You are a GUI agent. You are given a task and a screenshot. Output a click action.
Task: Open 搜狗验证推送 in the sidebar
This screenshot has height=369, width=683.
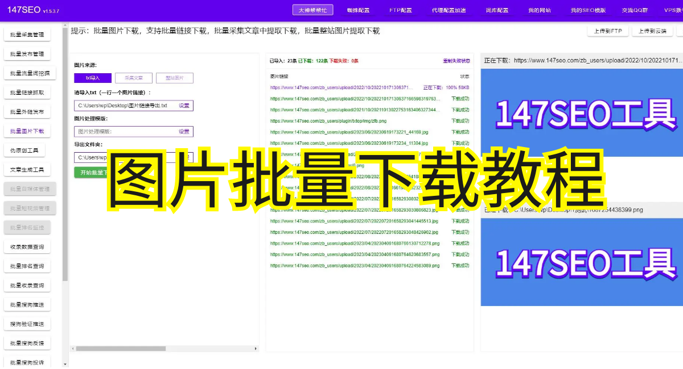(27, 324)
